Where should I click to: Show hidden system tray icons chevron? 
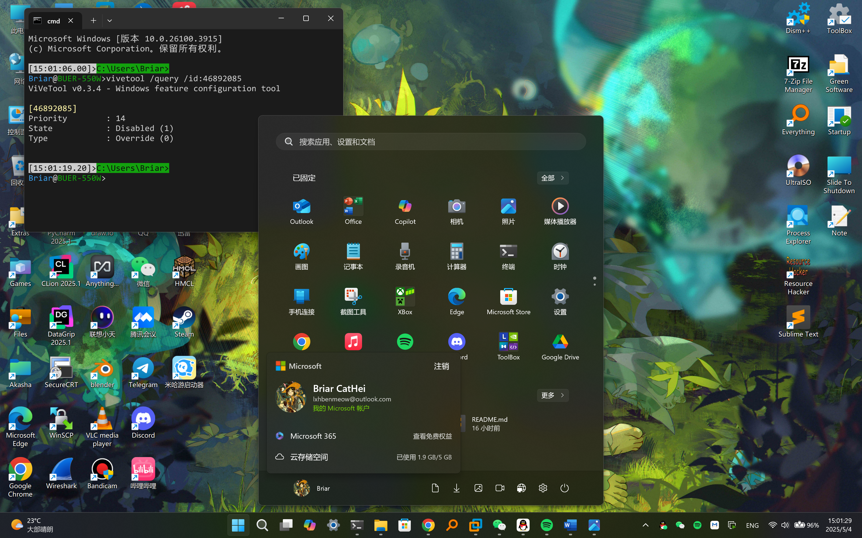(645, 525)
